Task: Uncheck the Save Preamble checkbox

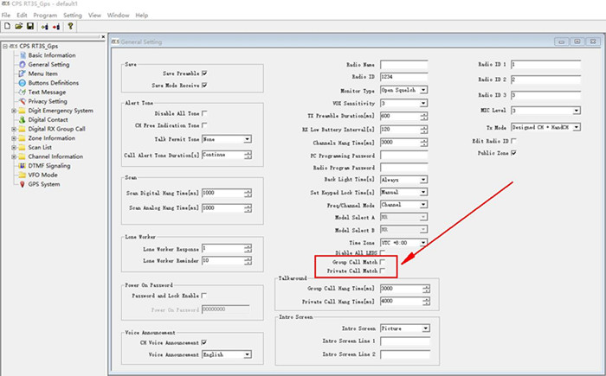Action: [203, 75]
